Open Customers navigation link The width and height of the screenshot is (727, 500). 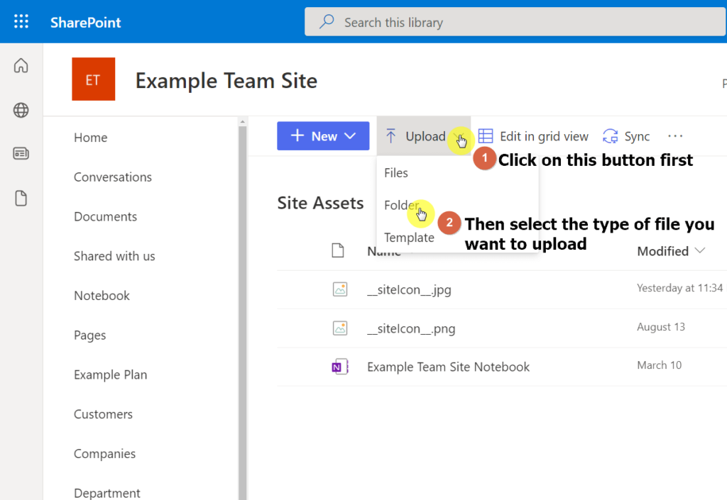(103, 414)
